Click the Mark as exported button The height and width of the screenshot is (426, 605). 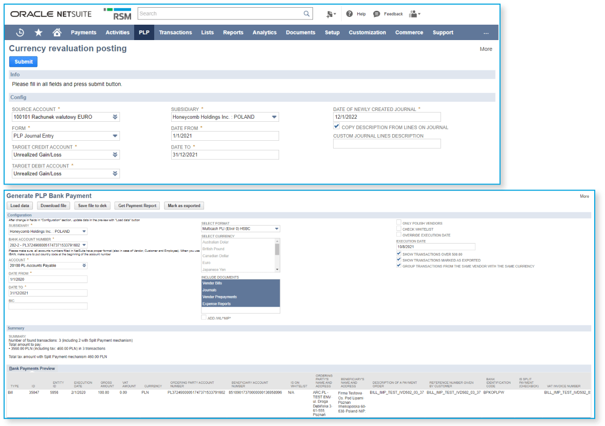coord(184,206)
